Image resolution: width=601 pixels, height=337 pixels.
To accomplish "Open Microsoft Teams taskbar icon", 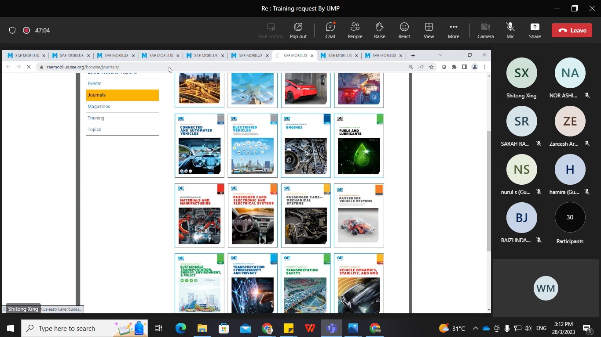I will point(332,328).
